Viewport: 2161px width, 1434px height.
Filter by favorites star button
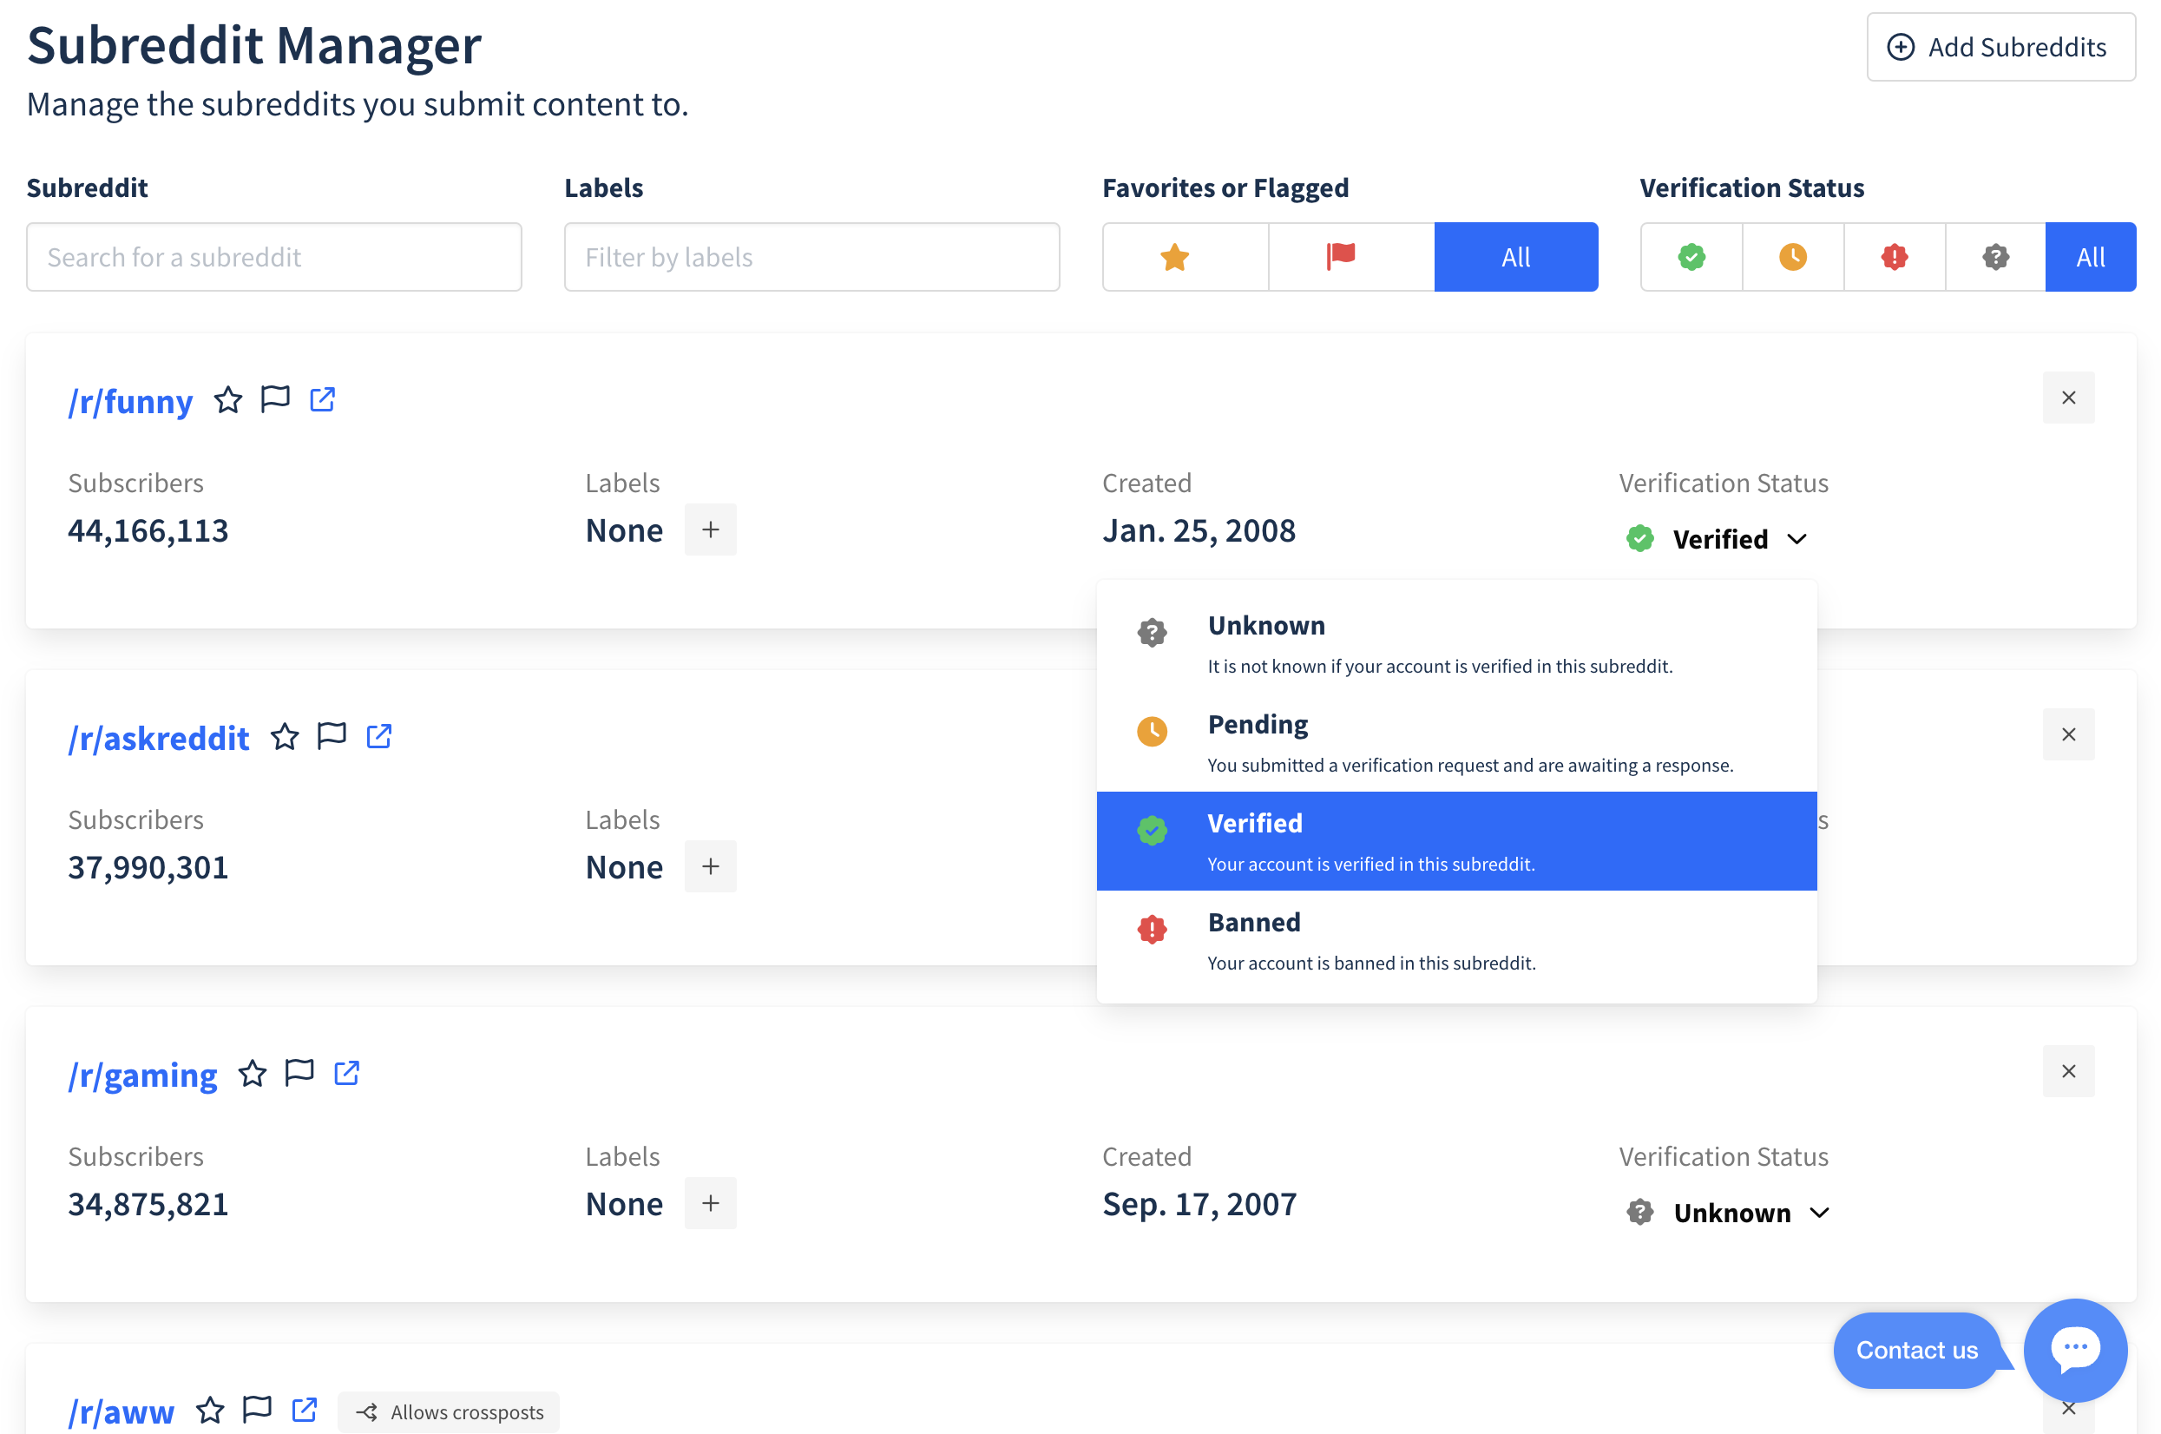(1185, 257)
